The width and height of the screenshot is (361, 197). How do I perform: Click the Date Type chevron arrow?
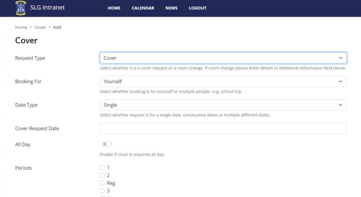pyautogui.click(x=340, y=105)
